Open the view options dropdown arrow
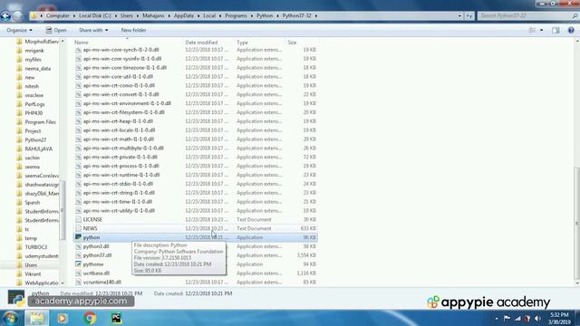Image resolution: width=580 pixels, height=326 pixels. point(542,30)
